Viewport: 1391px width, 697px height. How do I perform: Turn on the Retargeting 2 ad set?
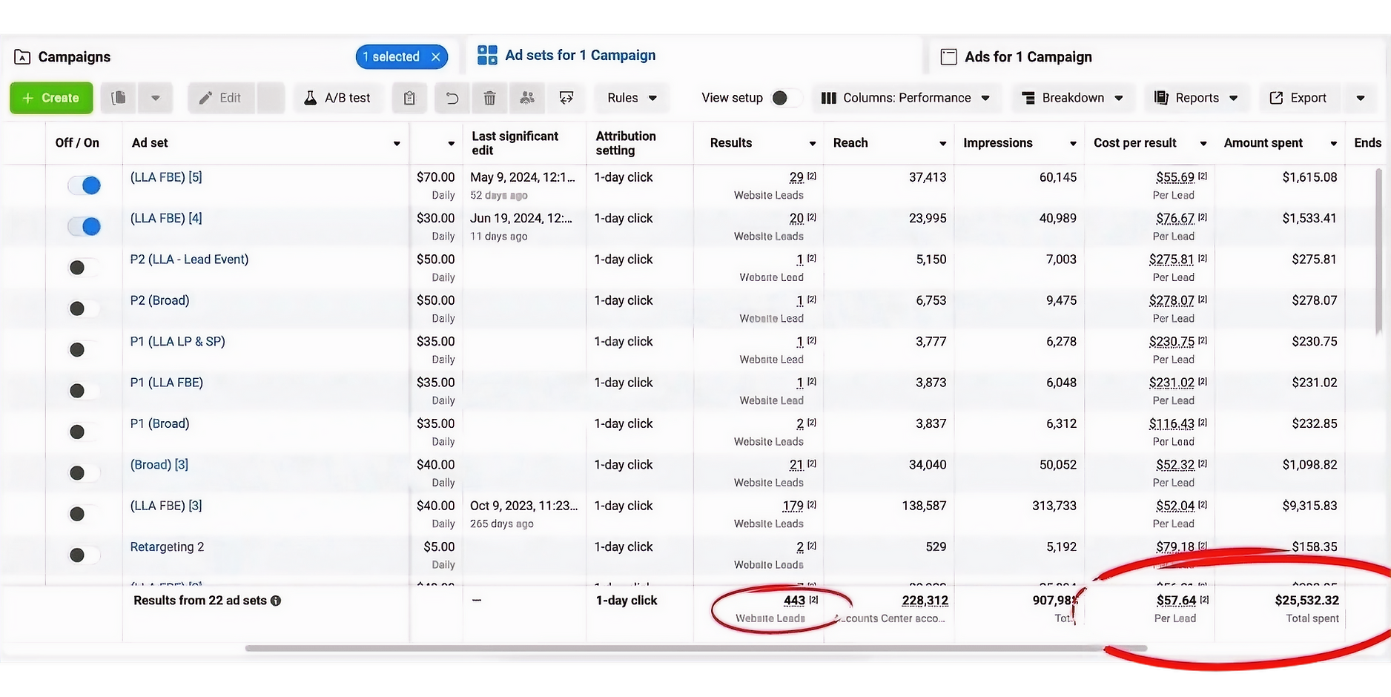pyautogui.click(x=84, y=555)
